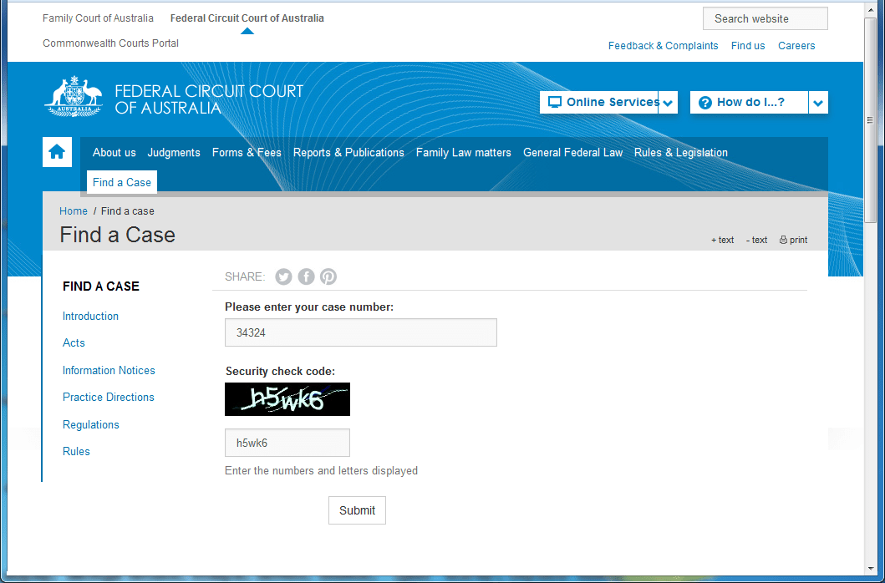This screenshot has height=583, width=885.
Task: Open the Judgments menu
Action: point(174,152)
